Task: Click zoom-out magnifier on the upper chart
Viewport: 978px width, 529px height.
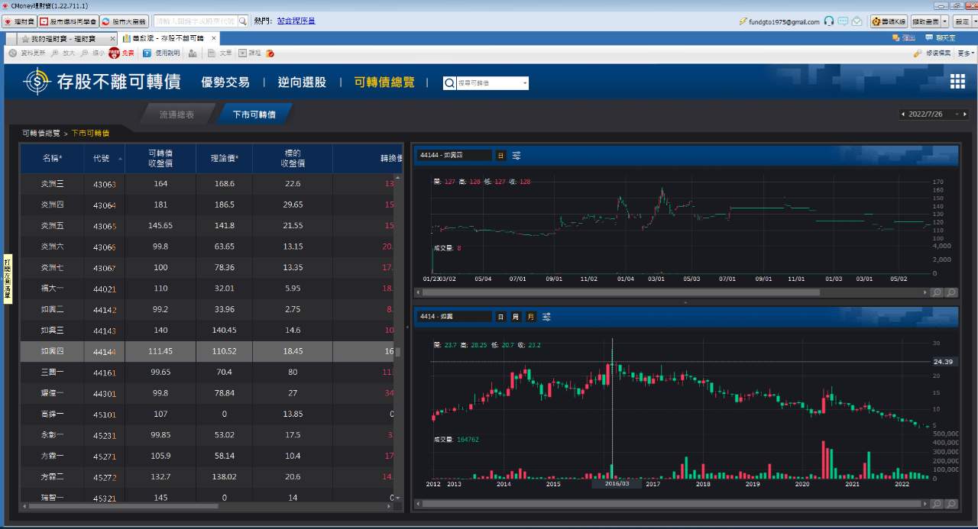Action: tap(951, 292)
